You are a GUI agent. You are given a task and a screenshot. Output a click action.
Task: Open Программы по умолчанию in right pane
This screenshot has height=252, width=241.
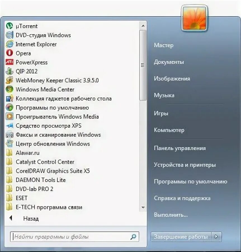(x=190, y=182)
